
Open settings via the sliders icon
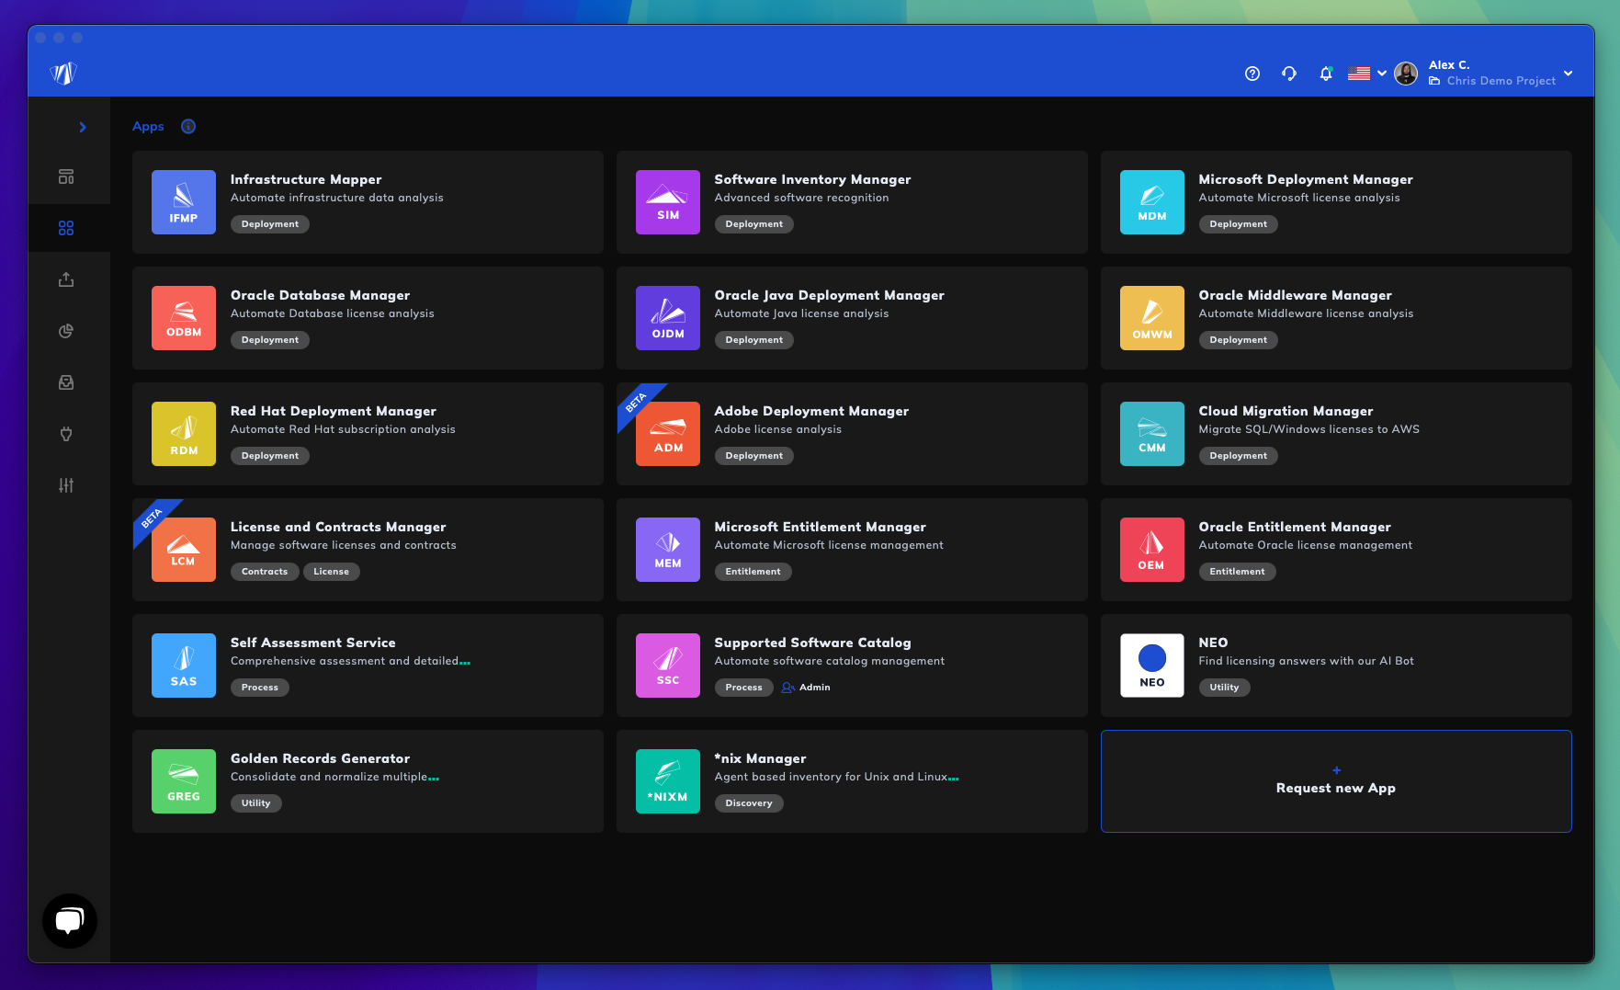click(66, 485)
